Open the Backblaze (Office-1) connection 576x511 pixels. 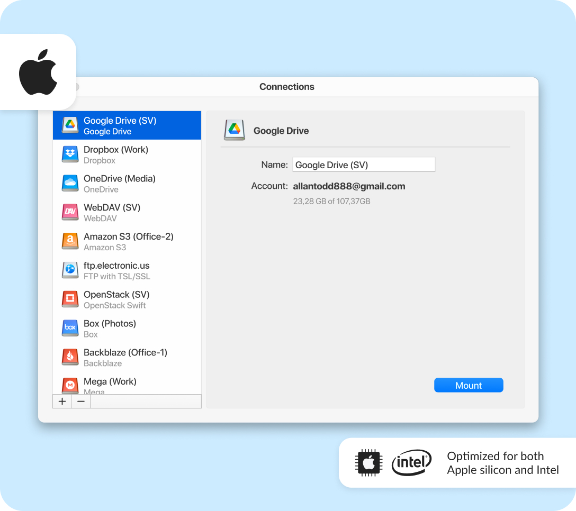click(x=125, y=352)
